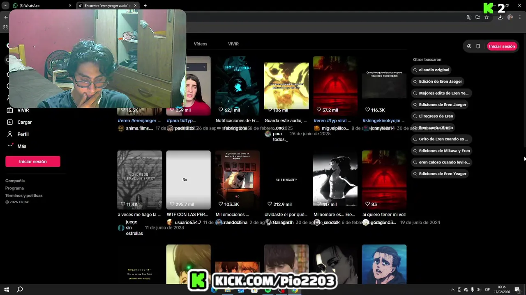
Task: Open Más in the left sidebar
Action: pyautogui.click(x=22, y=146)
